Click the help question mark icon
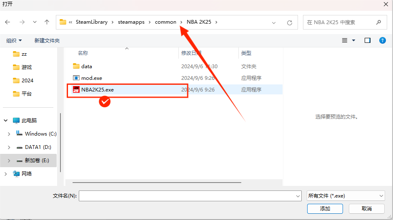The image size is (393, 220). tap(382, 40)
